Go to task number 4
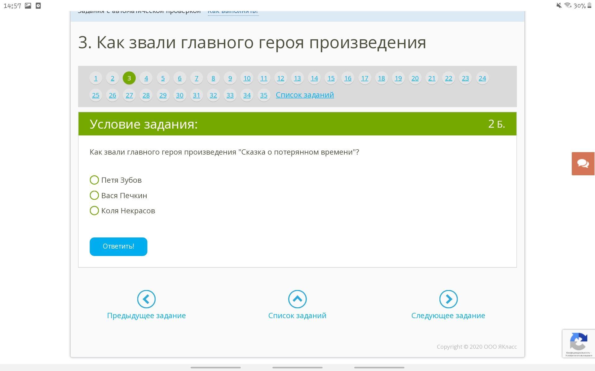The image size is (595, 371). pyautogui.click(x=146, y=78)
